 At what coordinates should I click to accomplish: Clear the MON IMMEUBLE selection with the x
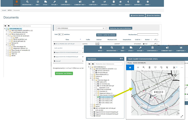pos(103,28)
